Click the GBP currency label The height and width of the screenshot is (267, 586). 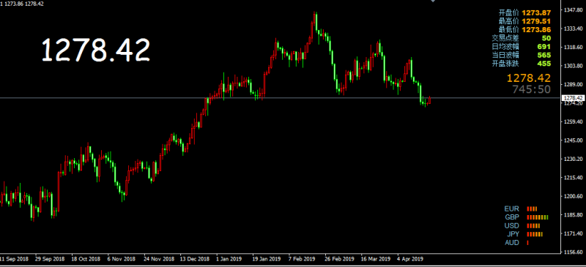(511, 217)
